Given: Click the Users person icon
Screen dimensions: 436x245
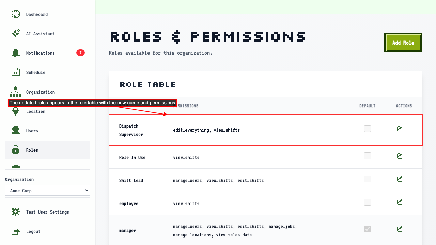Looking at the screenshot, I should [x=16, y=131].
